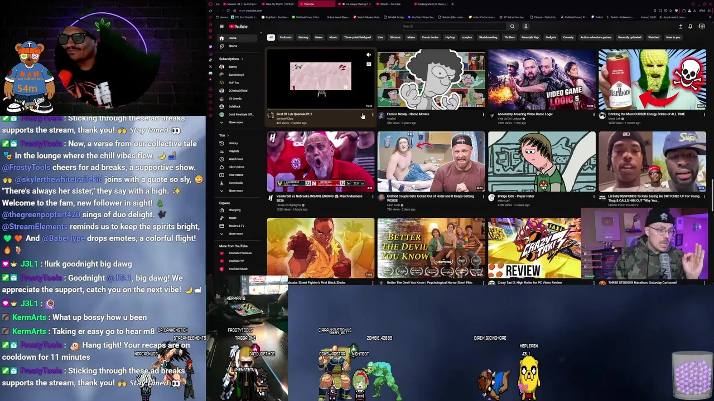Open Entitled Couple hotel video thumbnail
The height and width of the screenshot is (401, 714).
click(x=431, y=162)
